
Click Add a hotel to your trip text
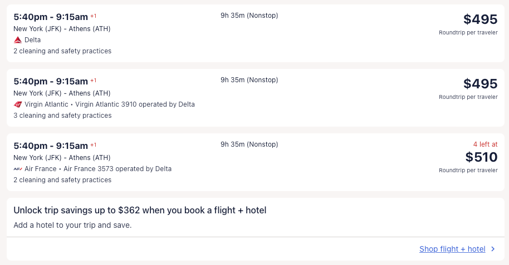(x=72, y=226)
